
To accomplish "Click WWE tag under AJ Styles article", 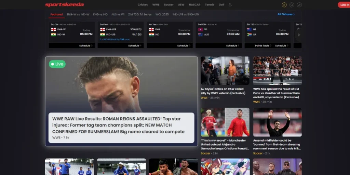I will 204,98.
